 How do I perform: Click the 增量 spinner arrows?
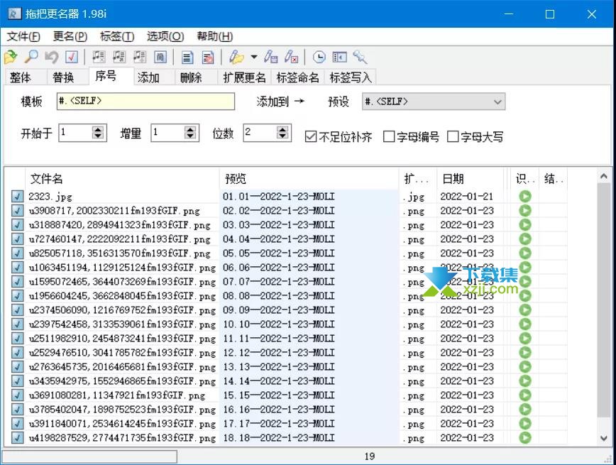coord(190,133)
